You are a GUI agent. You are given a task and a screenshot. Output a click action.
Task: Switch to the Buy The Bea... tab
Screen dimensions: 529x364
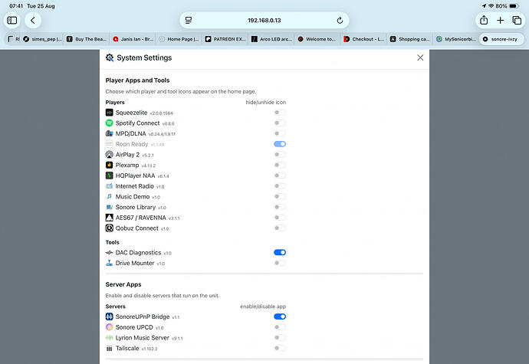pos(87,39)
